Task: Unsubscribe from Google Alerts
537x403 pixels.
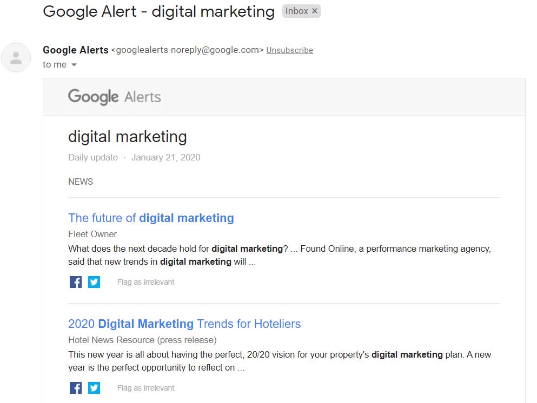Action: [x=289, y=50]
